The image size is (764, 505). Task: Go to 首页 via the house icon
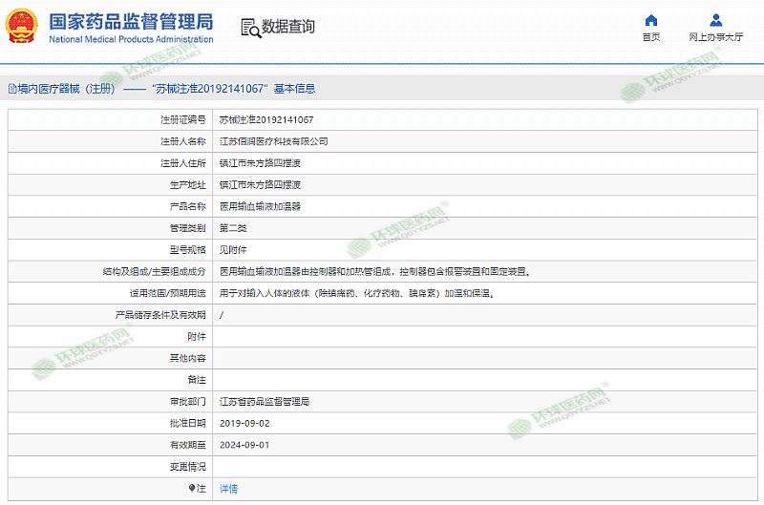point(651,20)
